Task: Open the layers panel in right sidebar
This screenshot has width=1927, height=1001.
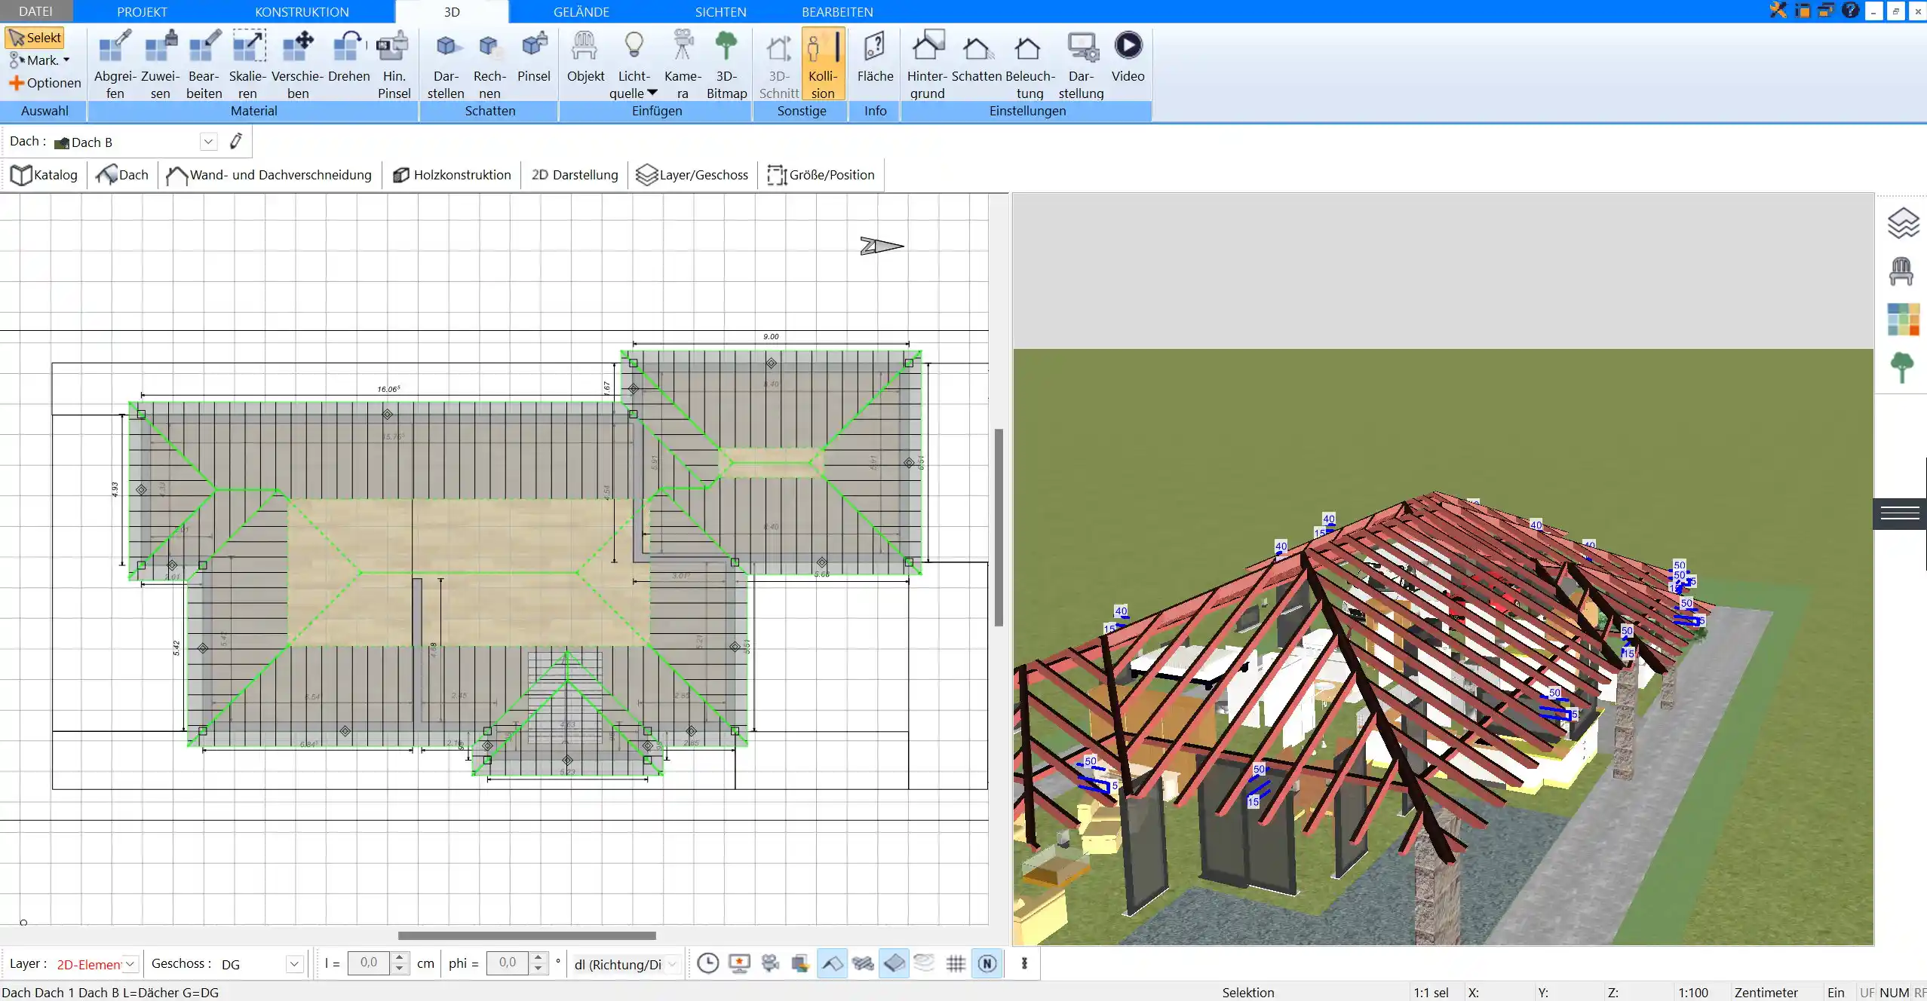Action: pyautogui.click(x=1902, y=224)
